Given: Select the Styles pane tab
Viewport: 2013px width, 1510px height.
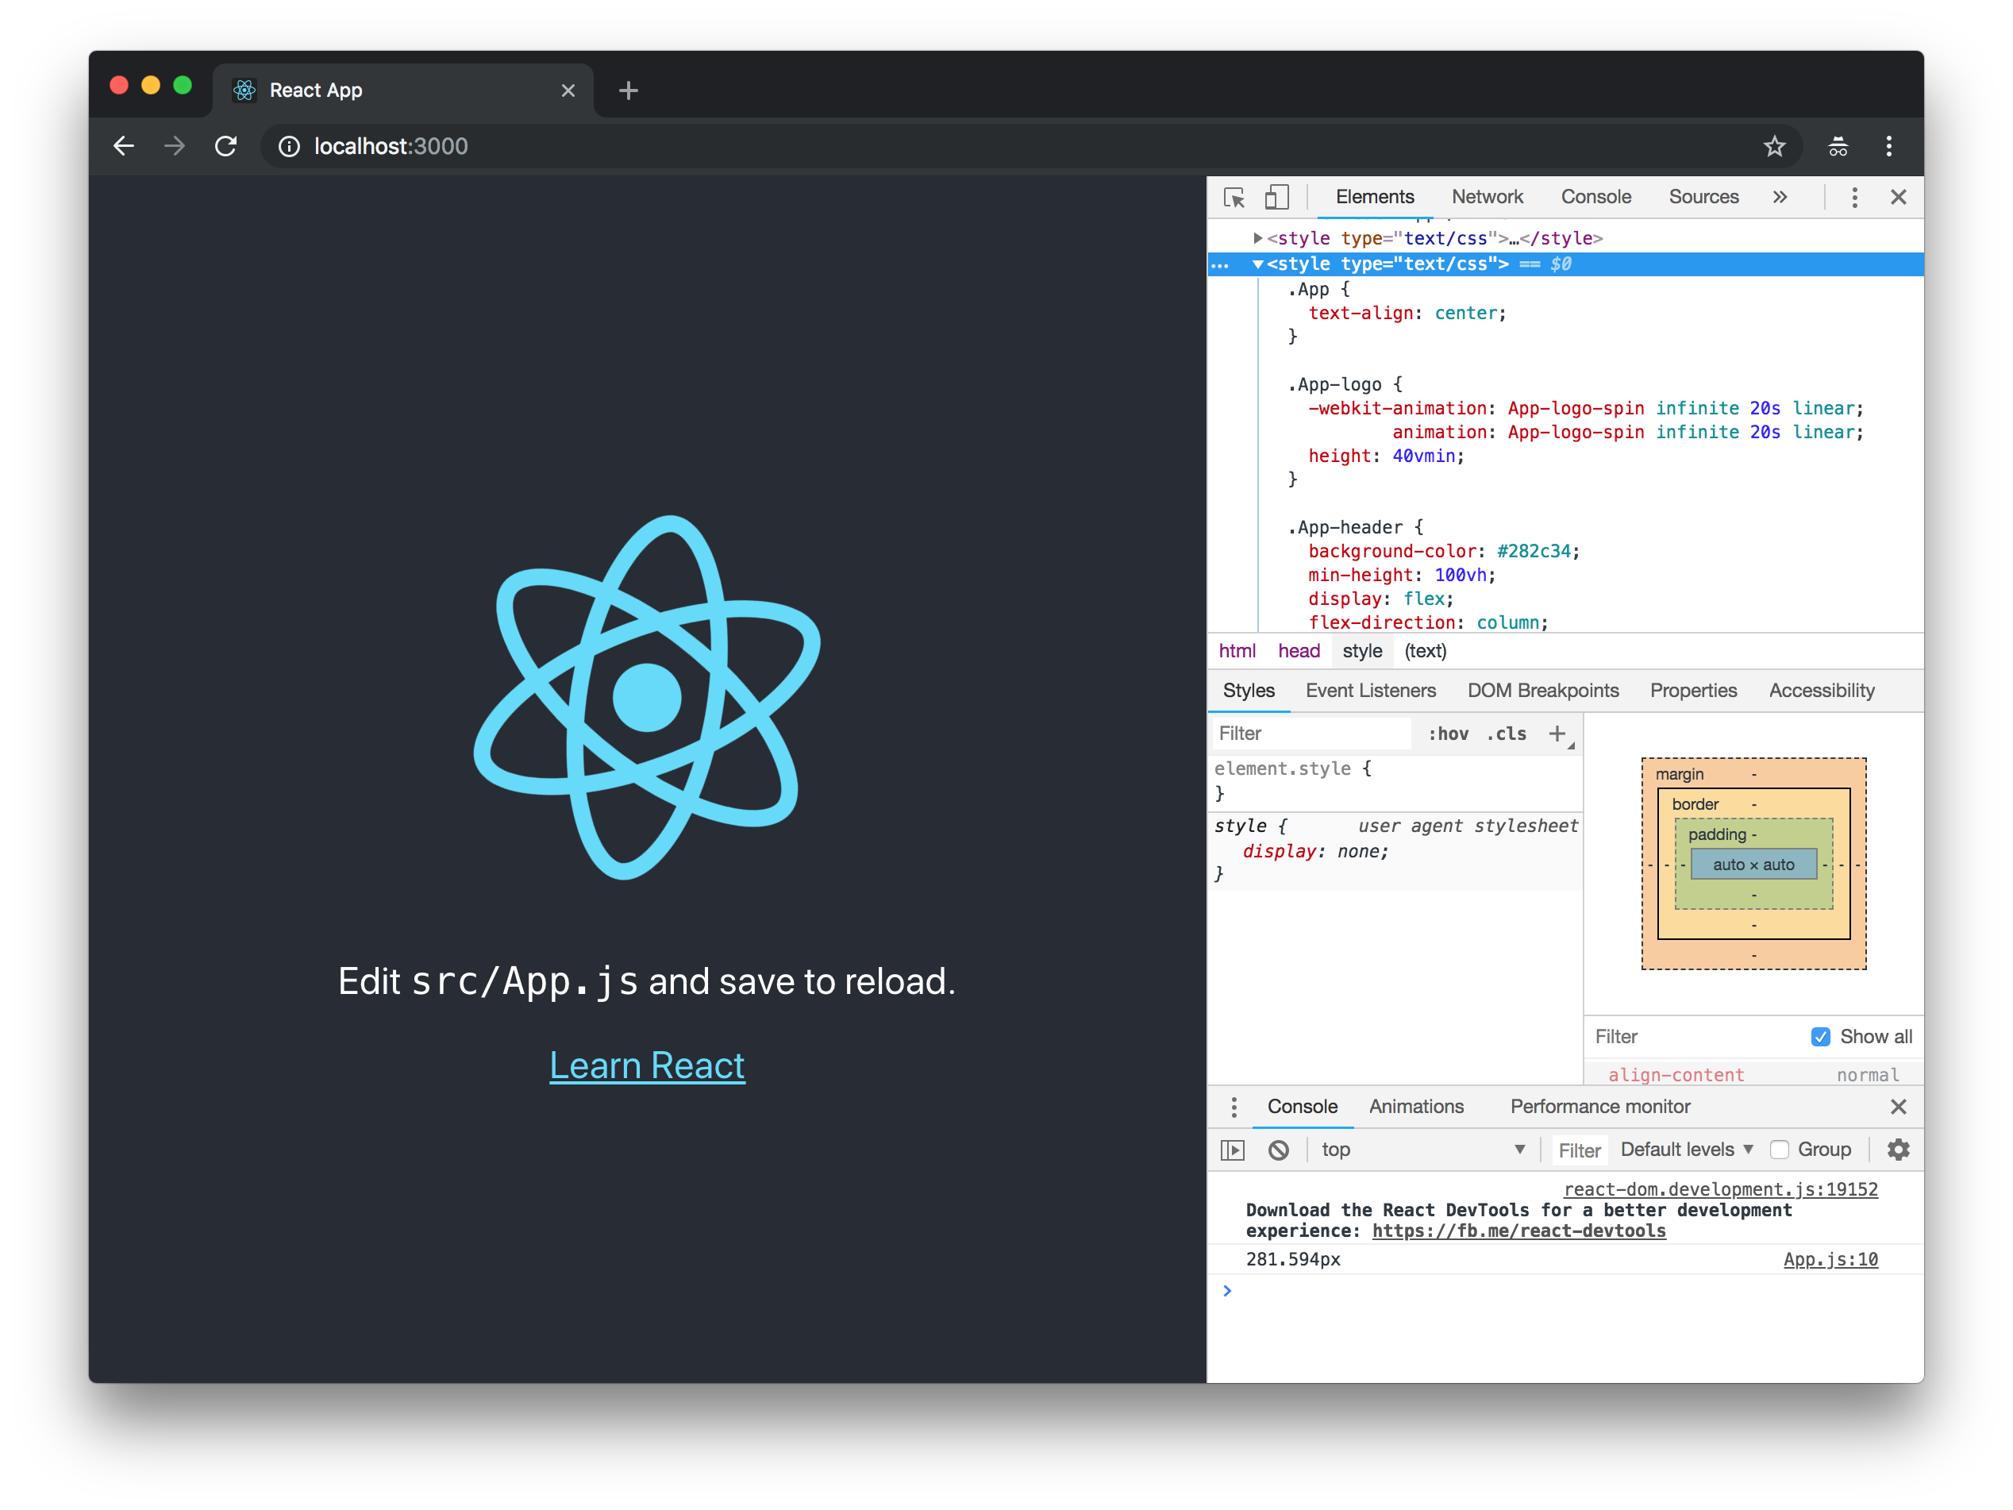Looking at the screenshot, I should pyautogui.click(x=1249, y=691).
